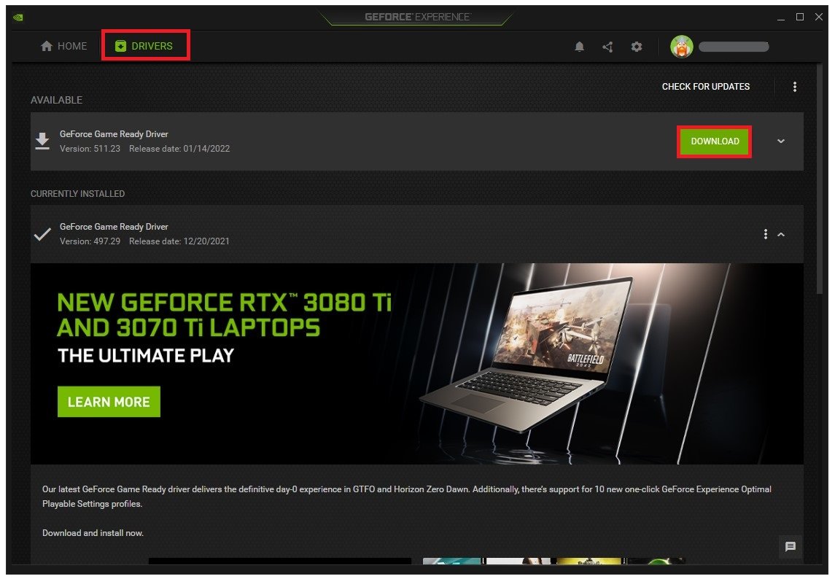Screen dimensions: 835x579
Task: Click the driver description paragraph mentioning GTFO
Action: [x=407, y=497]
